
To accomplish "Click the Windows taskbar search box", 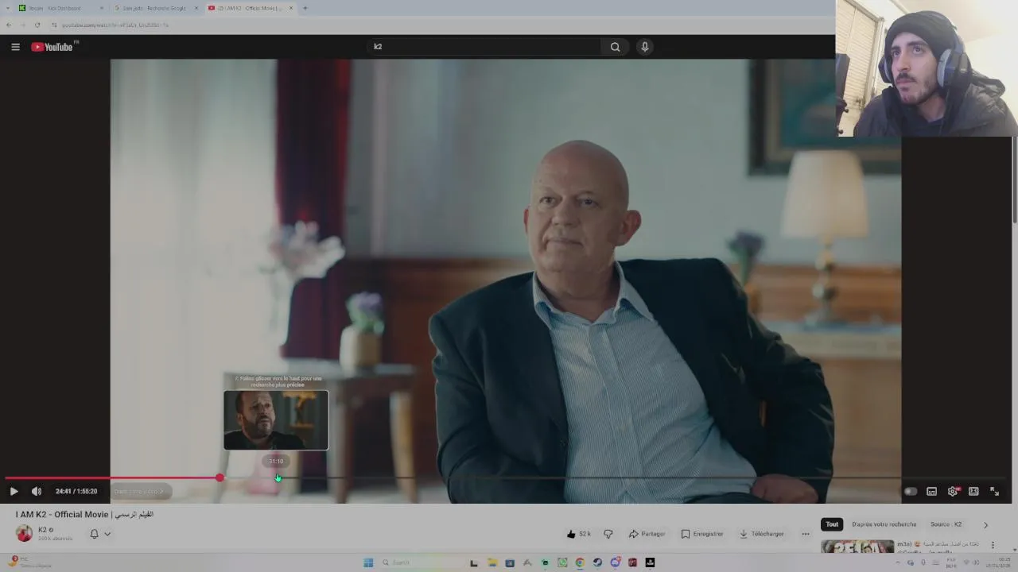I will (x=418, y=562).
